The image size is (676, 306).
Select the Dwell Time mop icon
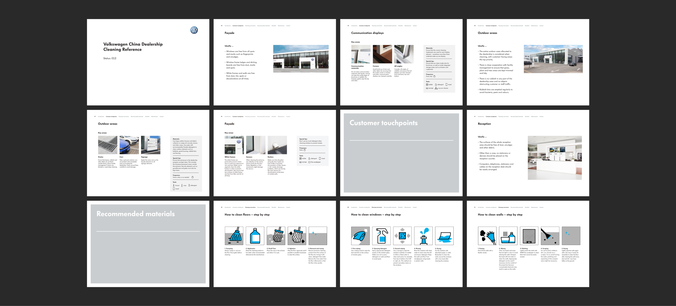pos(276,236)
